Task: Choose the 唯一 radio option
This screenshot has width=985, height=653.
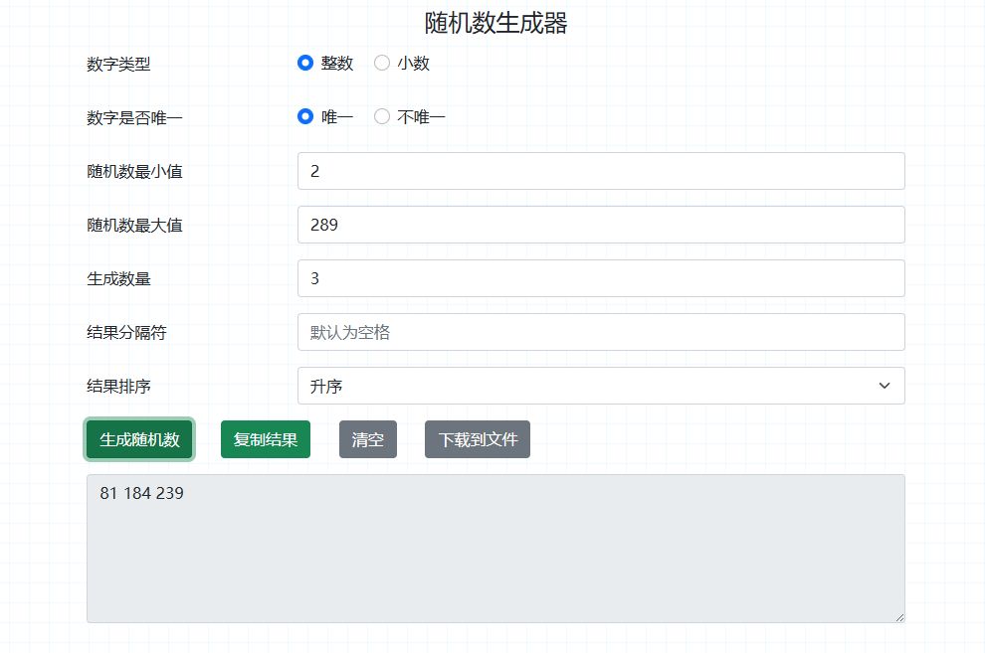Action: click(305, 116)
